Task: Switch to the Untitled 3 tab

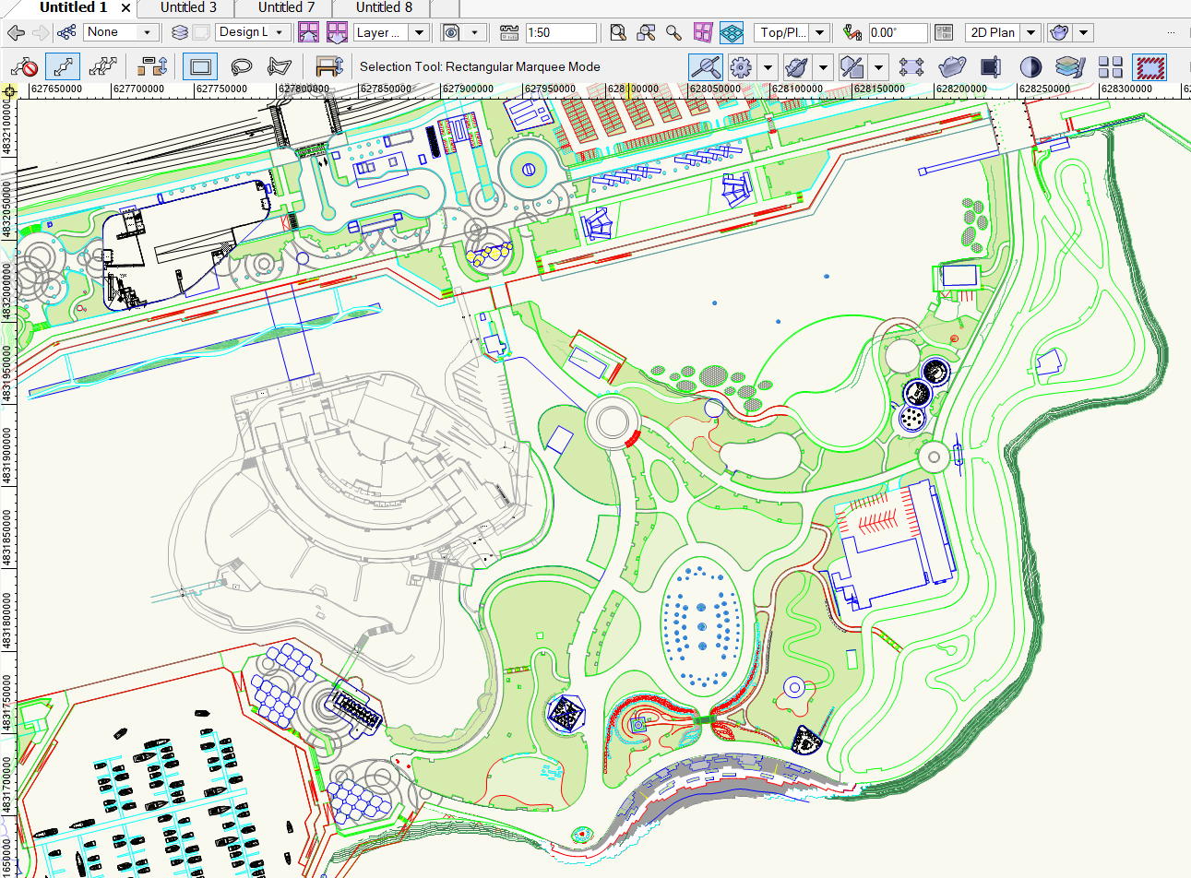Action: click(x=188, y=7)
